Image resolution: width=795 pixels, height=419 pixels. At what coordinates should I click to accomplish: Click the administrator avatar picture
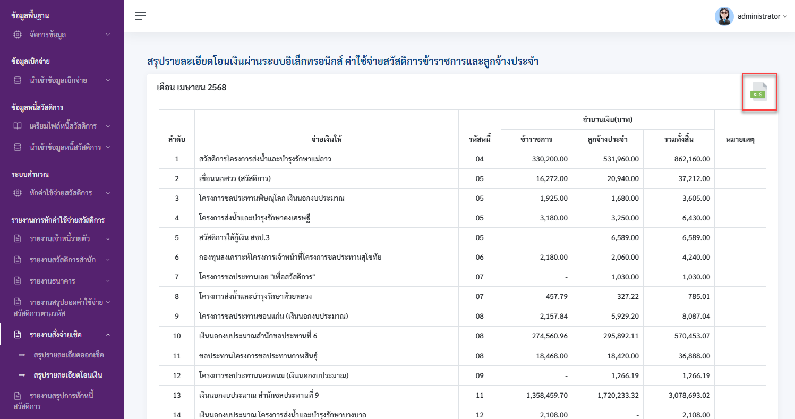(x=724, y=16)
